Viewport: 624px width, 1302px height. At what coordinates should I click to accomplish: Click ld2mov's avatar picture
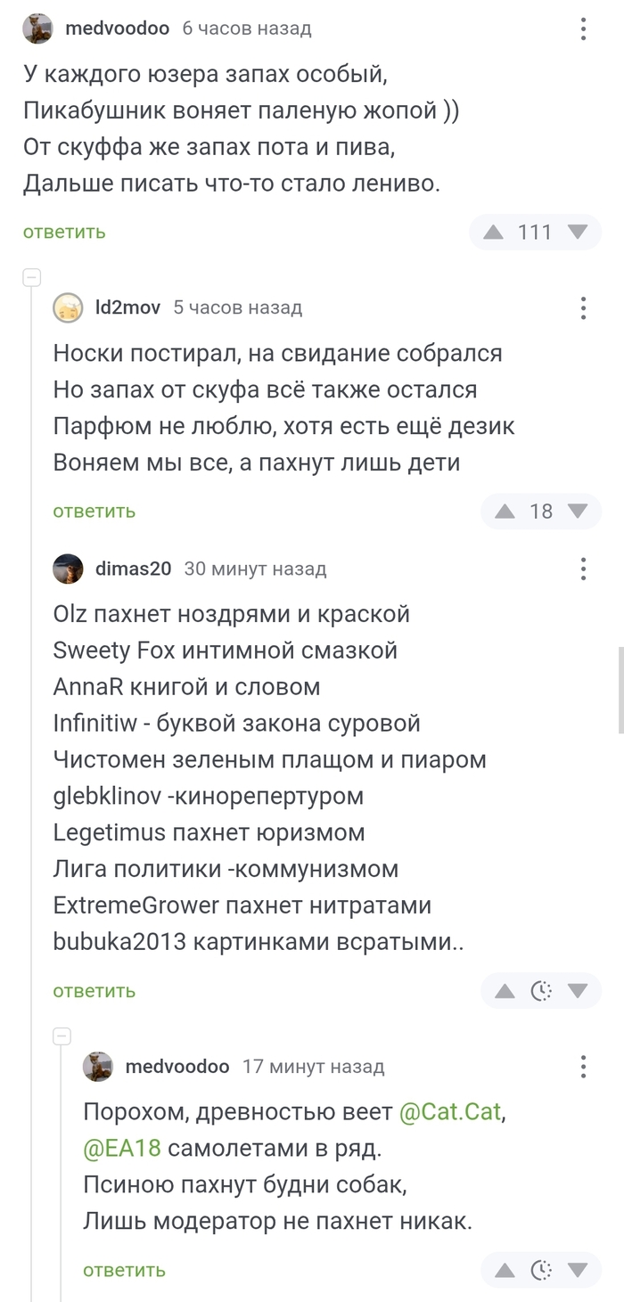pos(68,308)
